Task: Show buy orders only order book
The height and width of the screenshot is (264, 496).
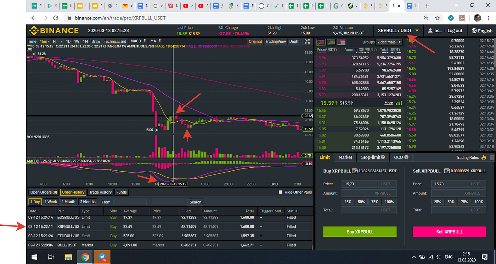Action: pyautogui.click(x=331, y=42)
